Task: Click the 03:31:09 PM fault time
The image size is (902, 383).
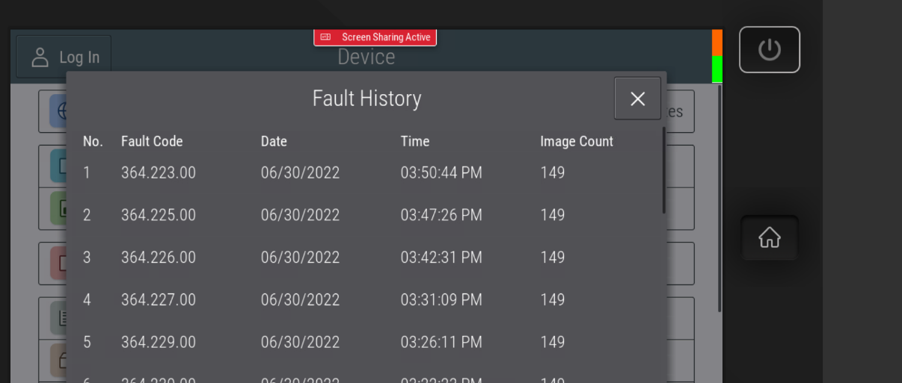Action: [x=441, y=300]
